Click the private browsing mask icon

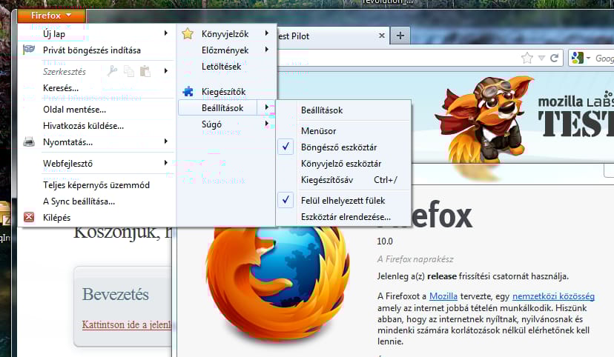[x=29, y=50]
